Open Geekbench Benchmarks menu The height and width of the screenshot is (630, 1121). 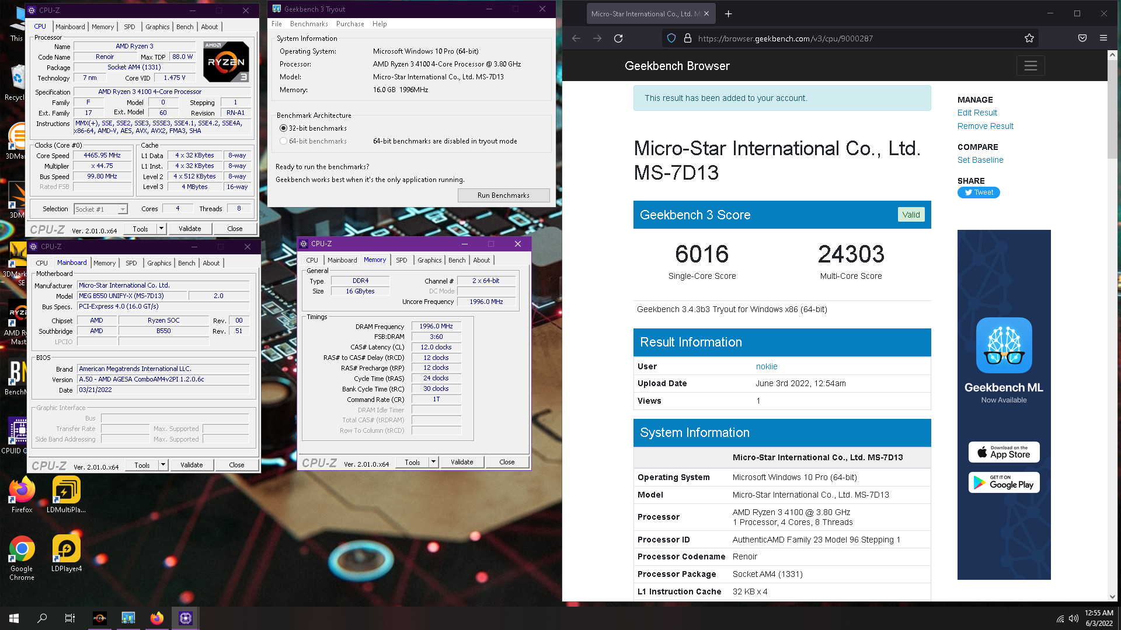[309, 24]
